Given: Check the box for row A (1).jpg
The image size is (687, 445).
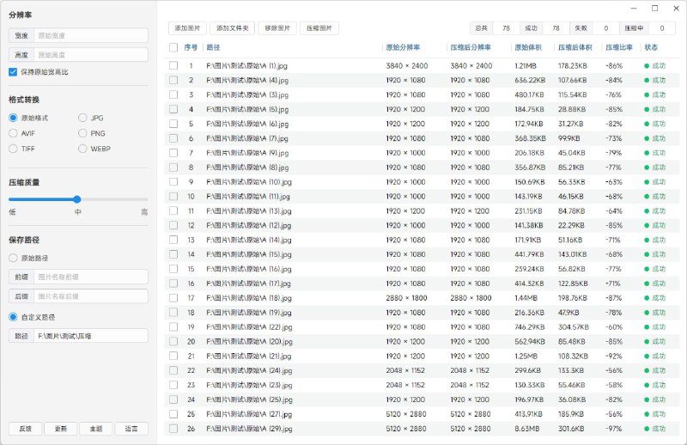Looking at the screenshot, I should (173, 65).
